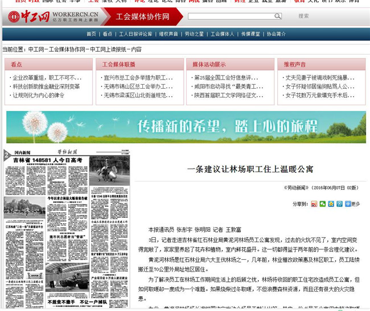Share article to Sina Weibo
The width and height of the screenshot is (370, 311).
(x=314, y=204)
